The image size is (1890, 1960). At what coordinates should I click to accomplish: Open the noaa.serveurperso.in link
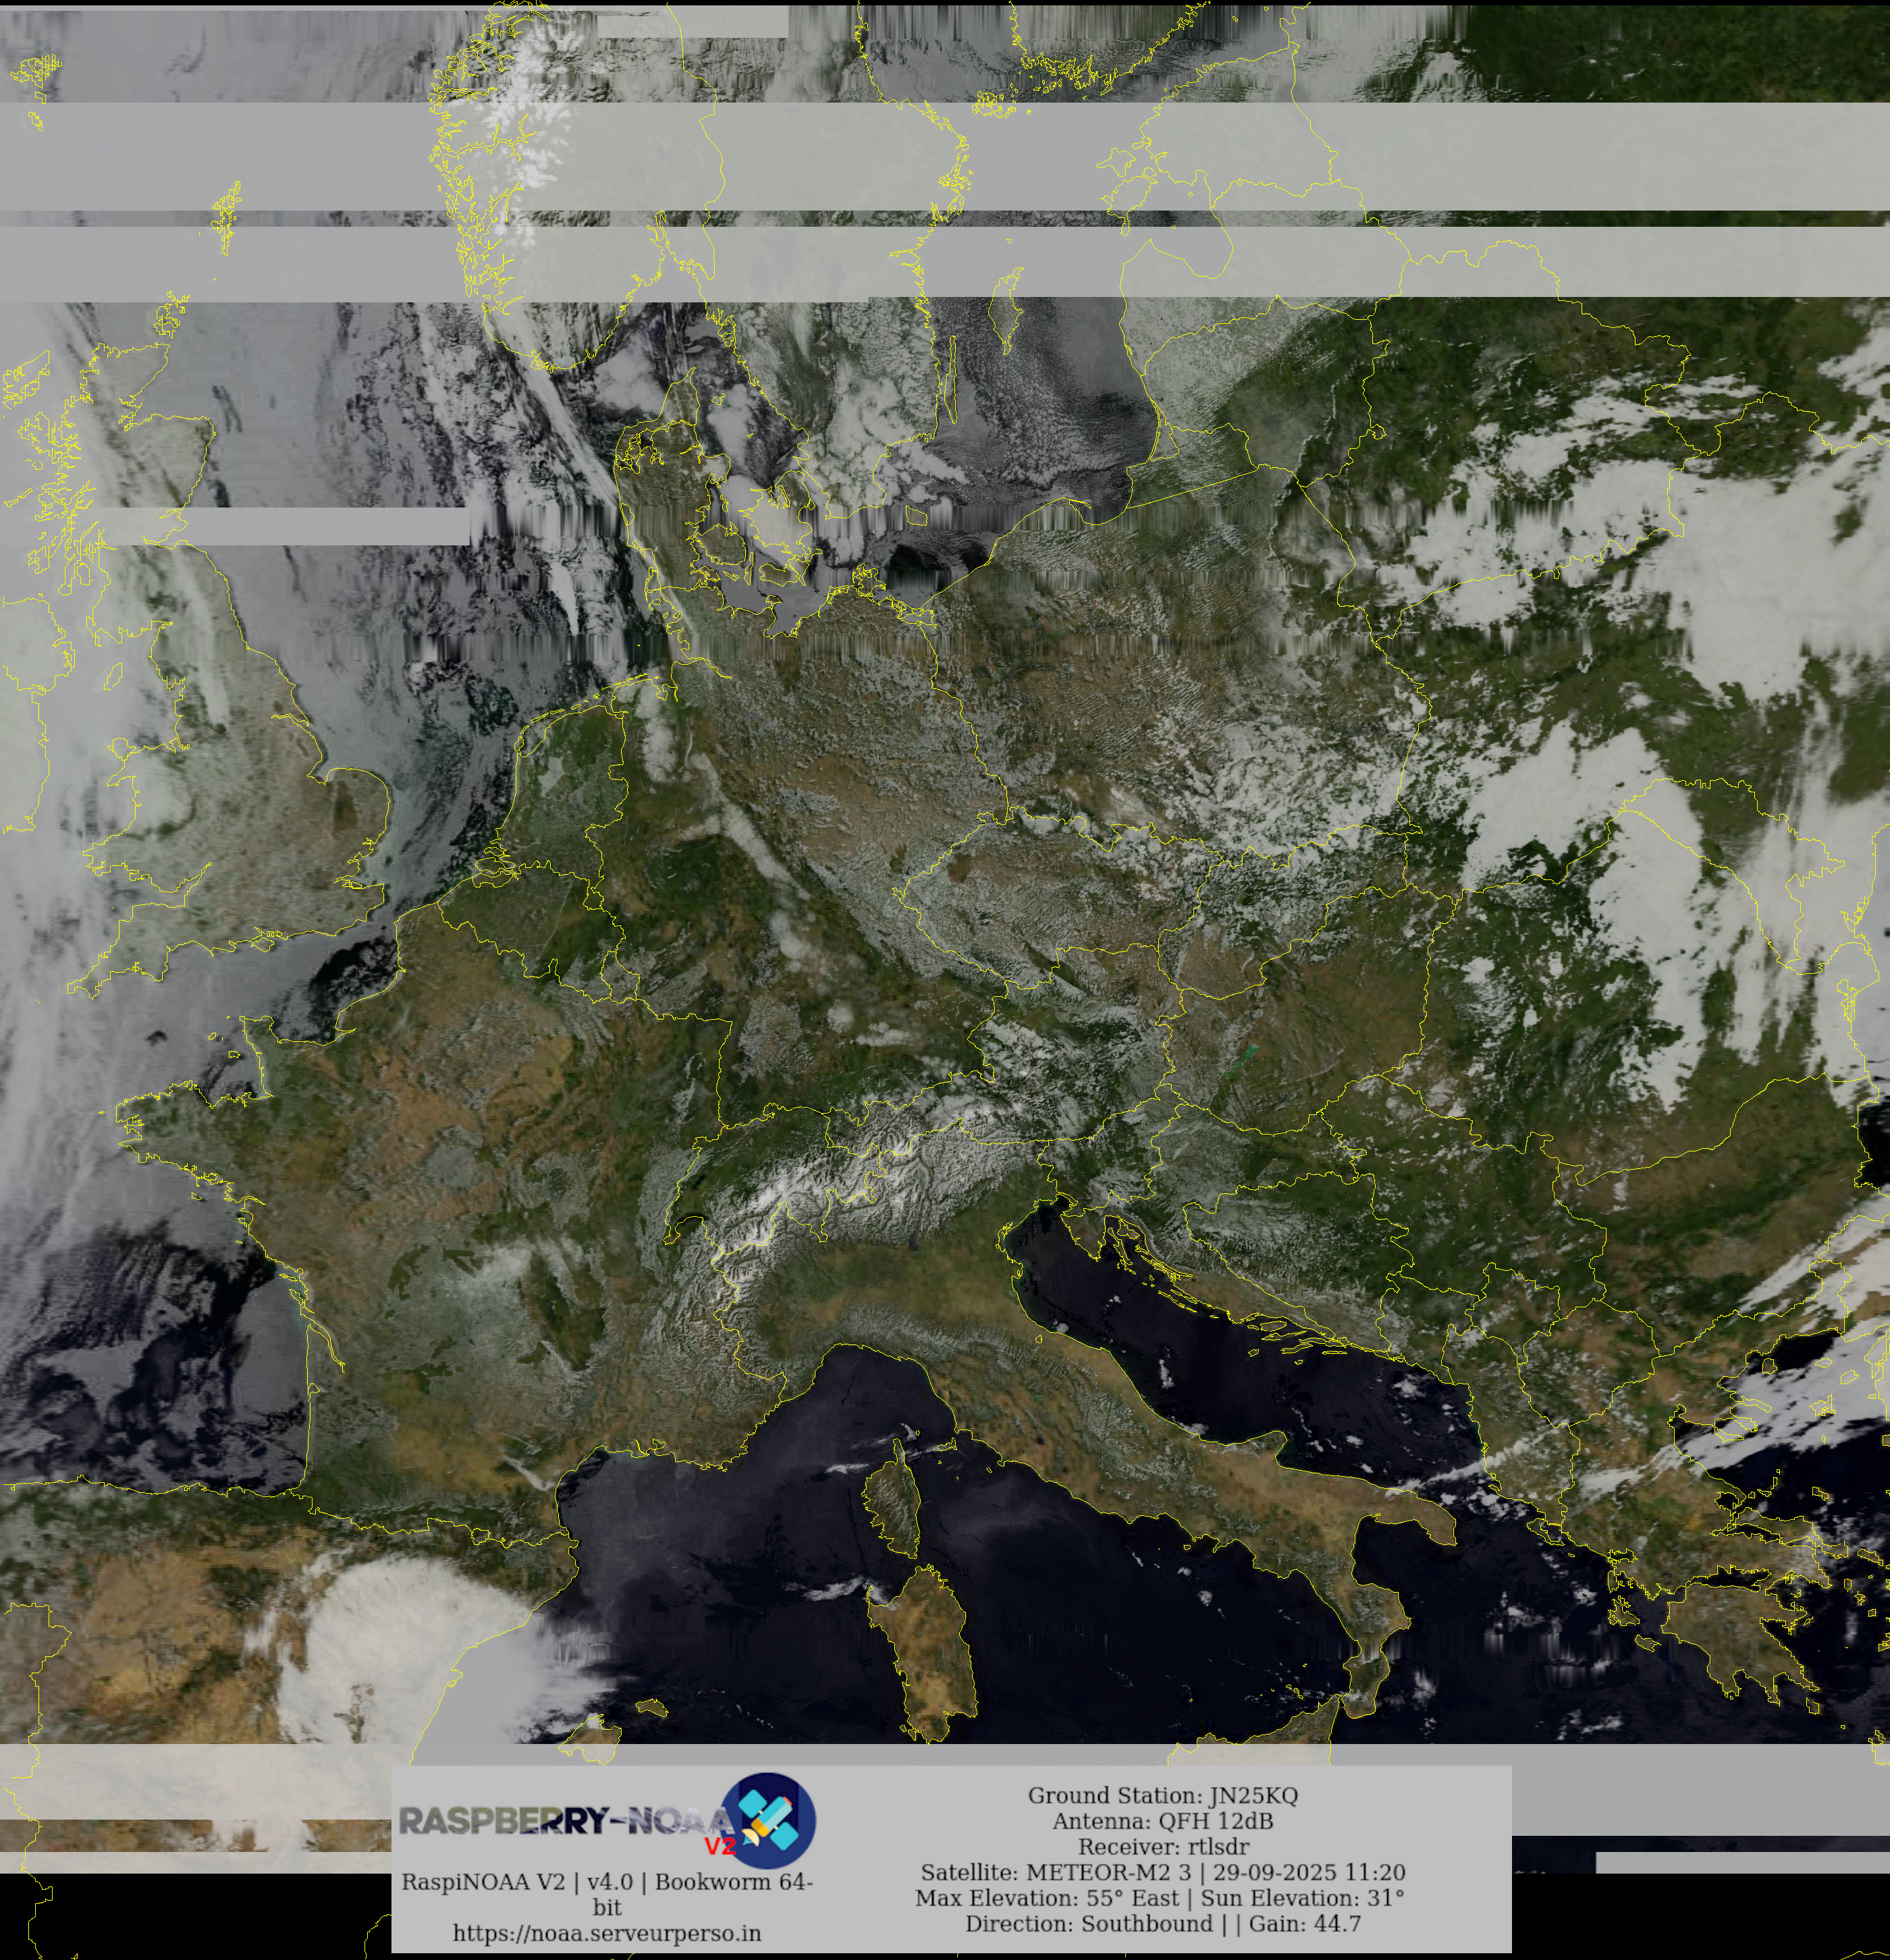[607, 1933]
